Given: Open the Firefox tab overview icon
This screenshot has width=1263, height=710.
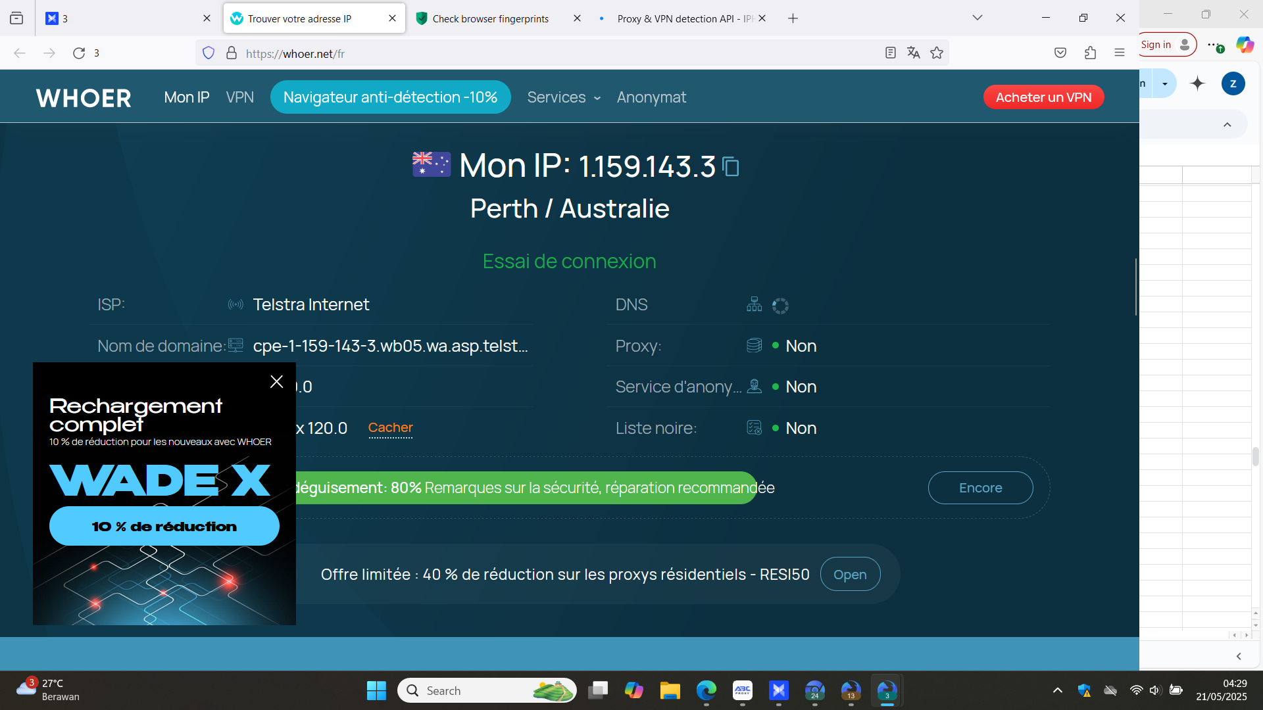Looking at the screenshot, I should (16, 18).
